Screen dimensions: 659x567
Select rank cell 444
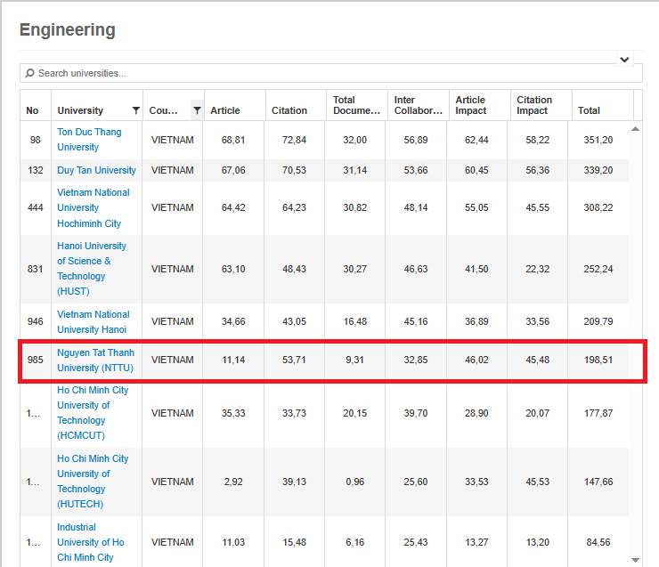[36, 207]
